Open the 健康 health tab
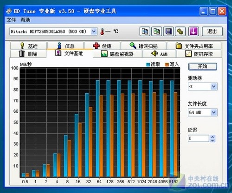This screenshot has height=193, width=232. 102,46
